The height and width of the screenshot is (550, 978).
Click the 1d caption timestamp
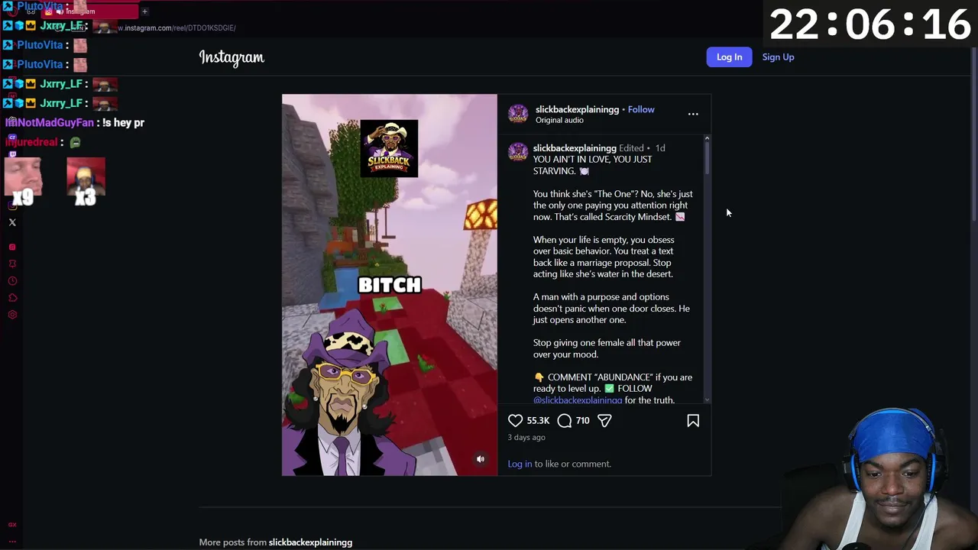point(659,148)
